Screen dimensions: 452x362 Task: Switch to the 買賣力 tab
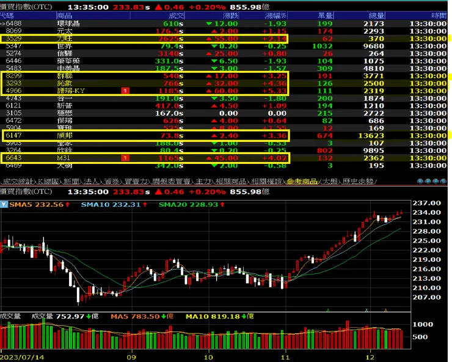135,181
